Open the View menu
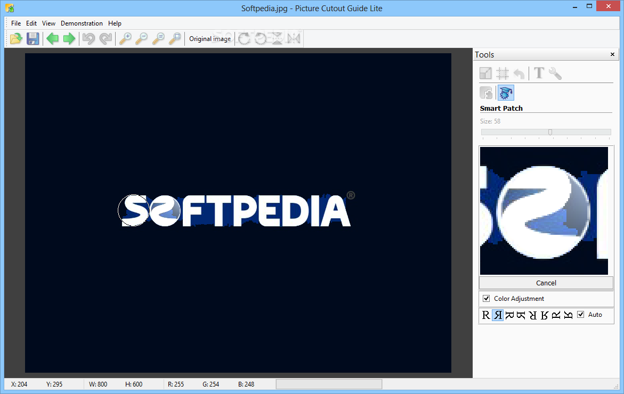624x394 pixels. (x=48, y=23)
